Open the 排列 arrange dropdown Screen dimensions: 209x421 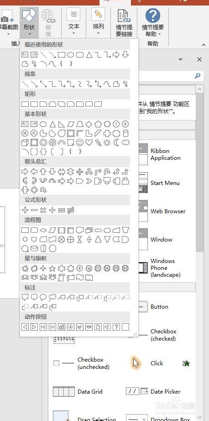coord(98,22)
